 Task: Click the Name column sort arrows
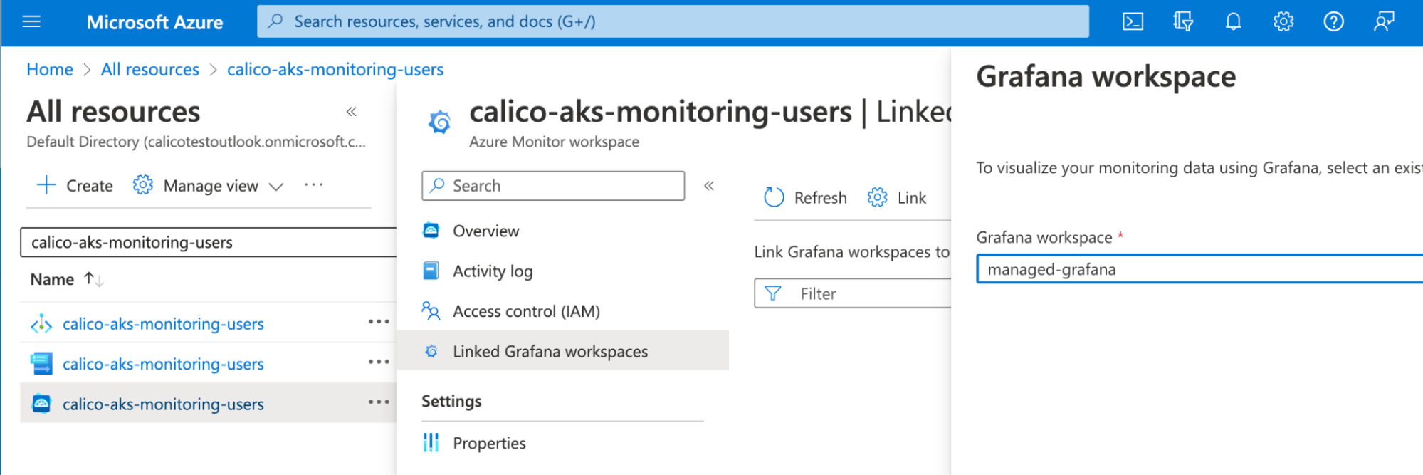coord(93,279)
